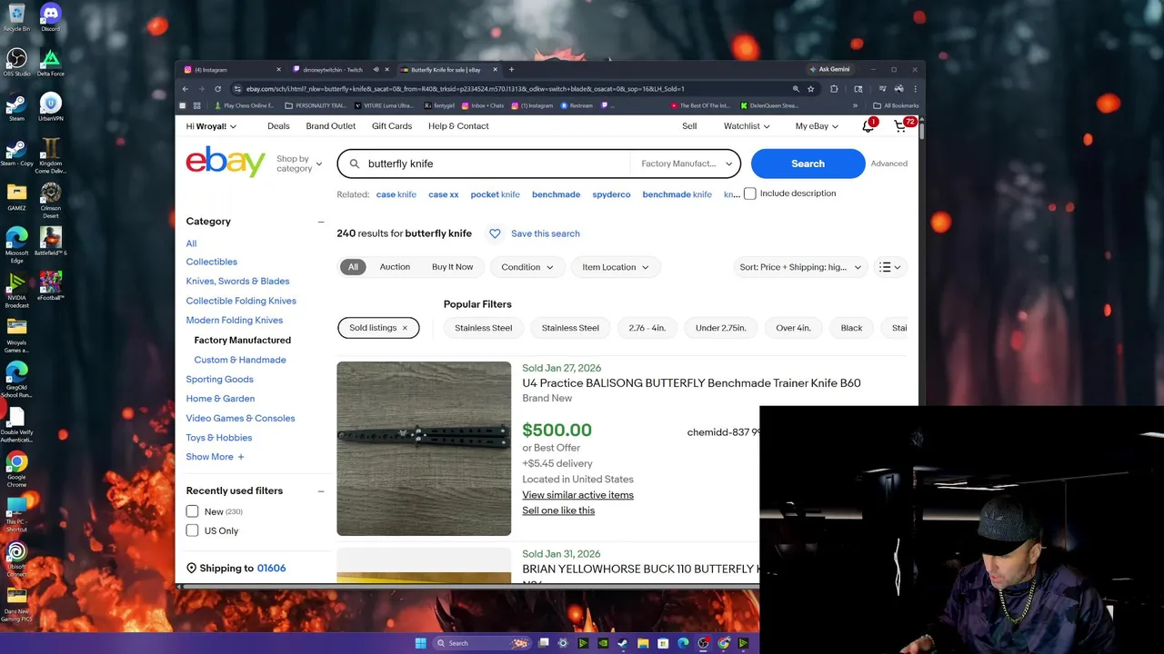
Task: Select Knives, Swords & Blades category
Action: click(237, 282)
